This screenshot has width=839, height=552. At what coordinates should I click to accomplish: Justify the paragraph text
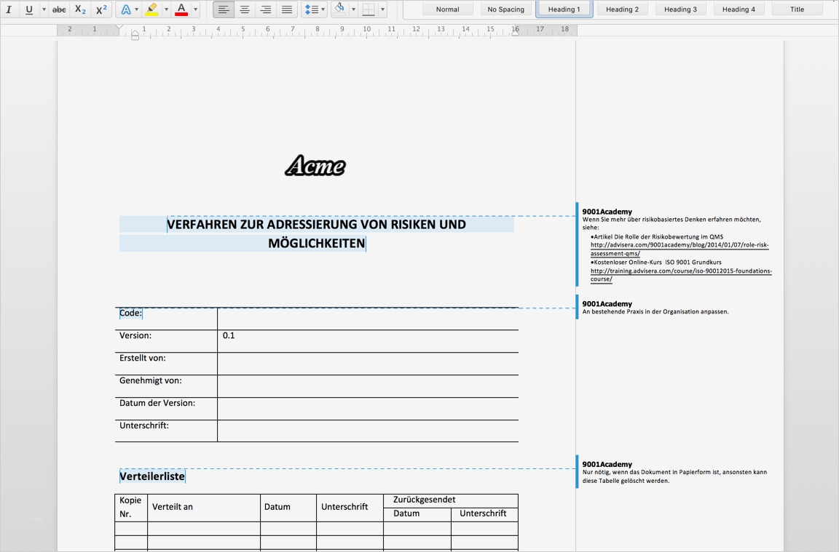point(286,9)
